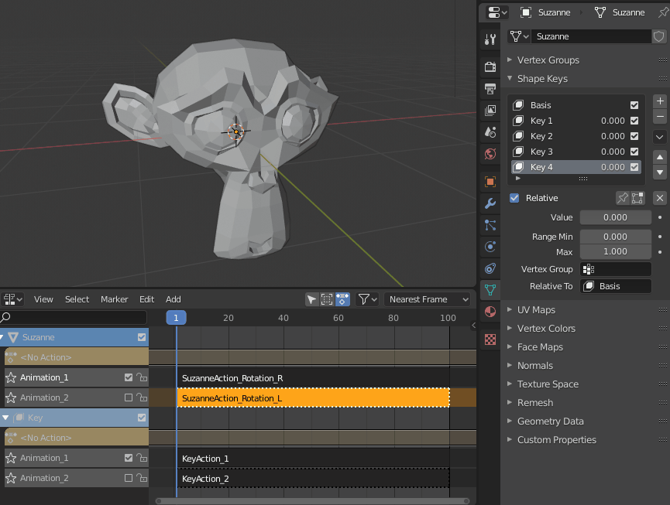670x505 pixels.
Task: Open the Select menu in NLA editor
Action: pyautogui.click(x=77, y=299)
